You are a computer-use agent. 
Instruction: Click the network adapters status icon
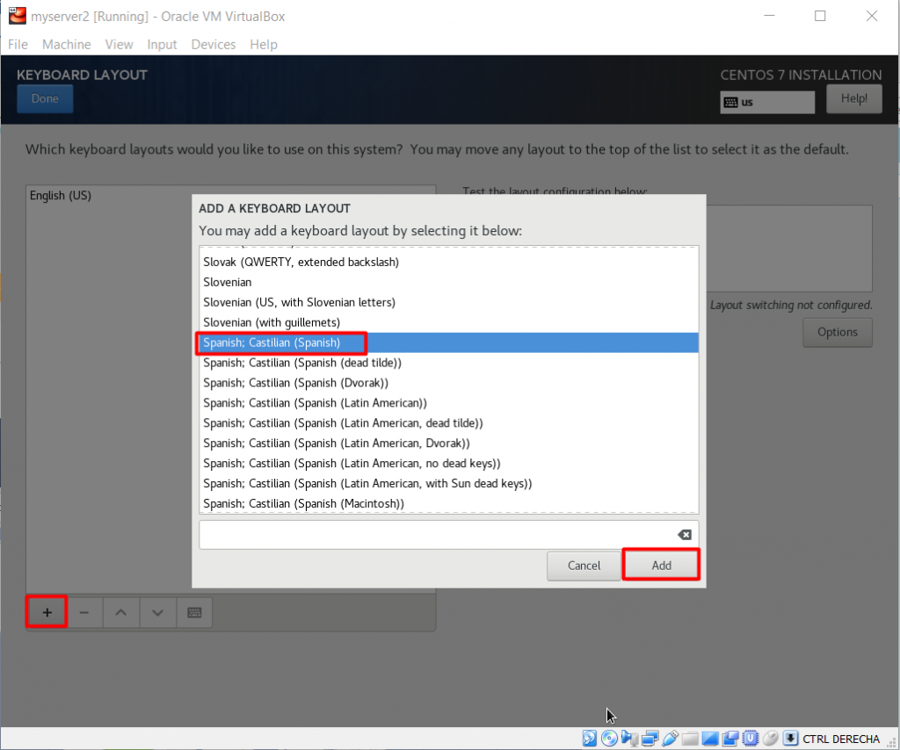click(x=650, y=738)
